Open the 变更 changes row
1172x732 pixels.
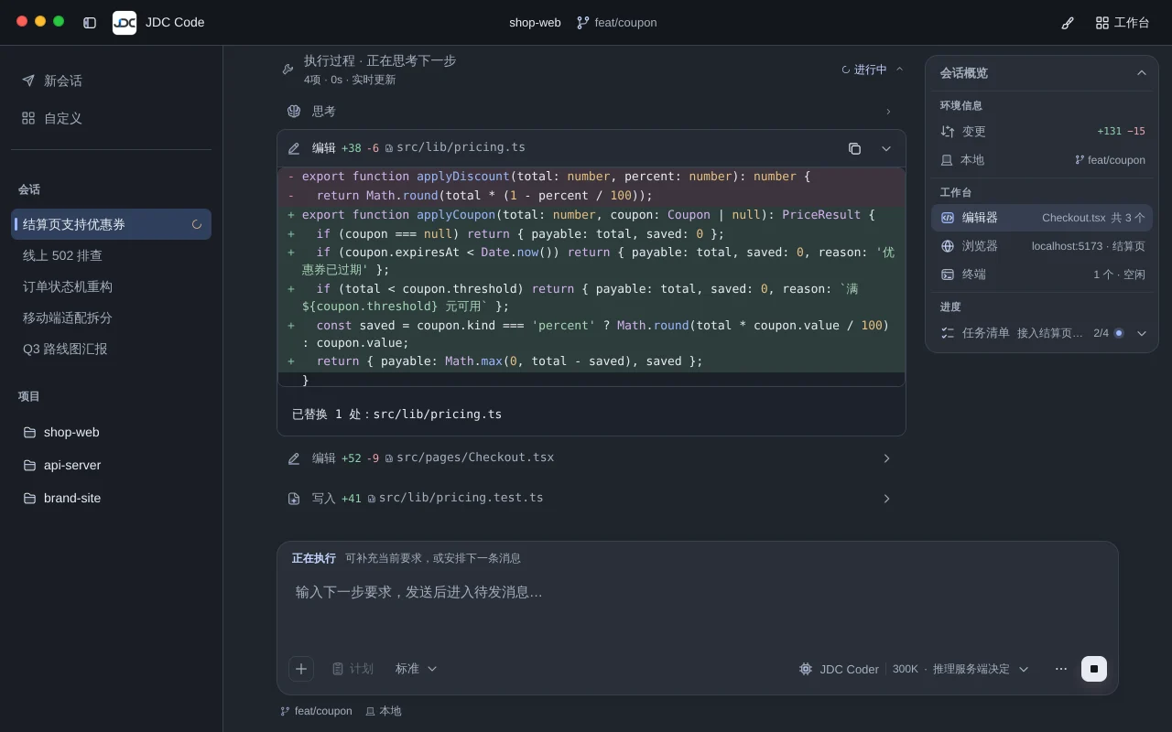coord(1042,131)
